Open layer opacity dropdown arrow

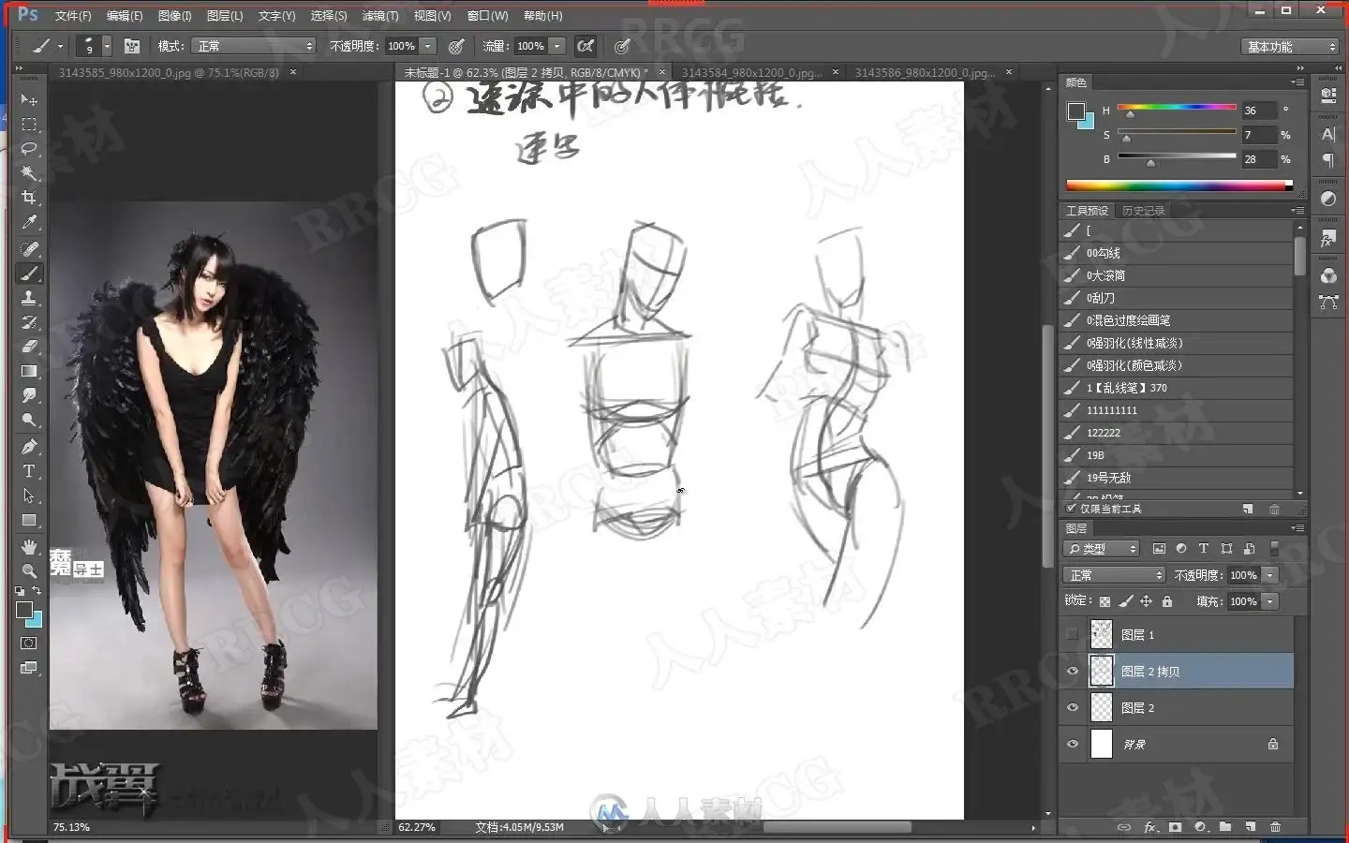pos(1270,575)
